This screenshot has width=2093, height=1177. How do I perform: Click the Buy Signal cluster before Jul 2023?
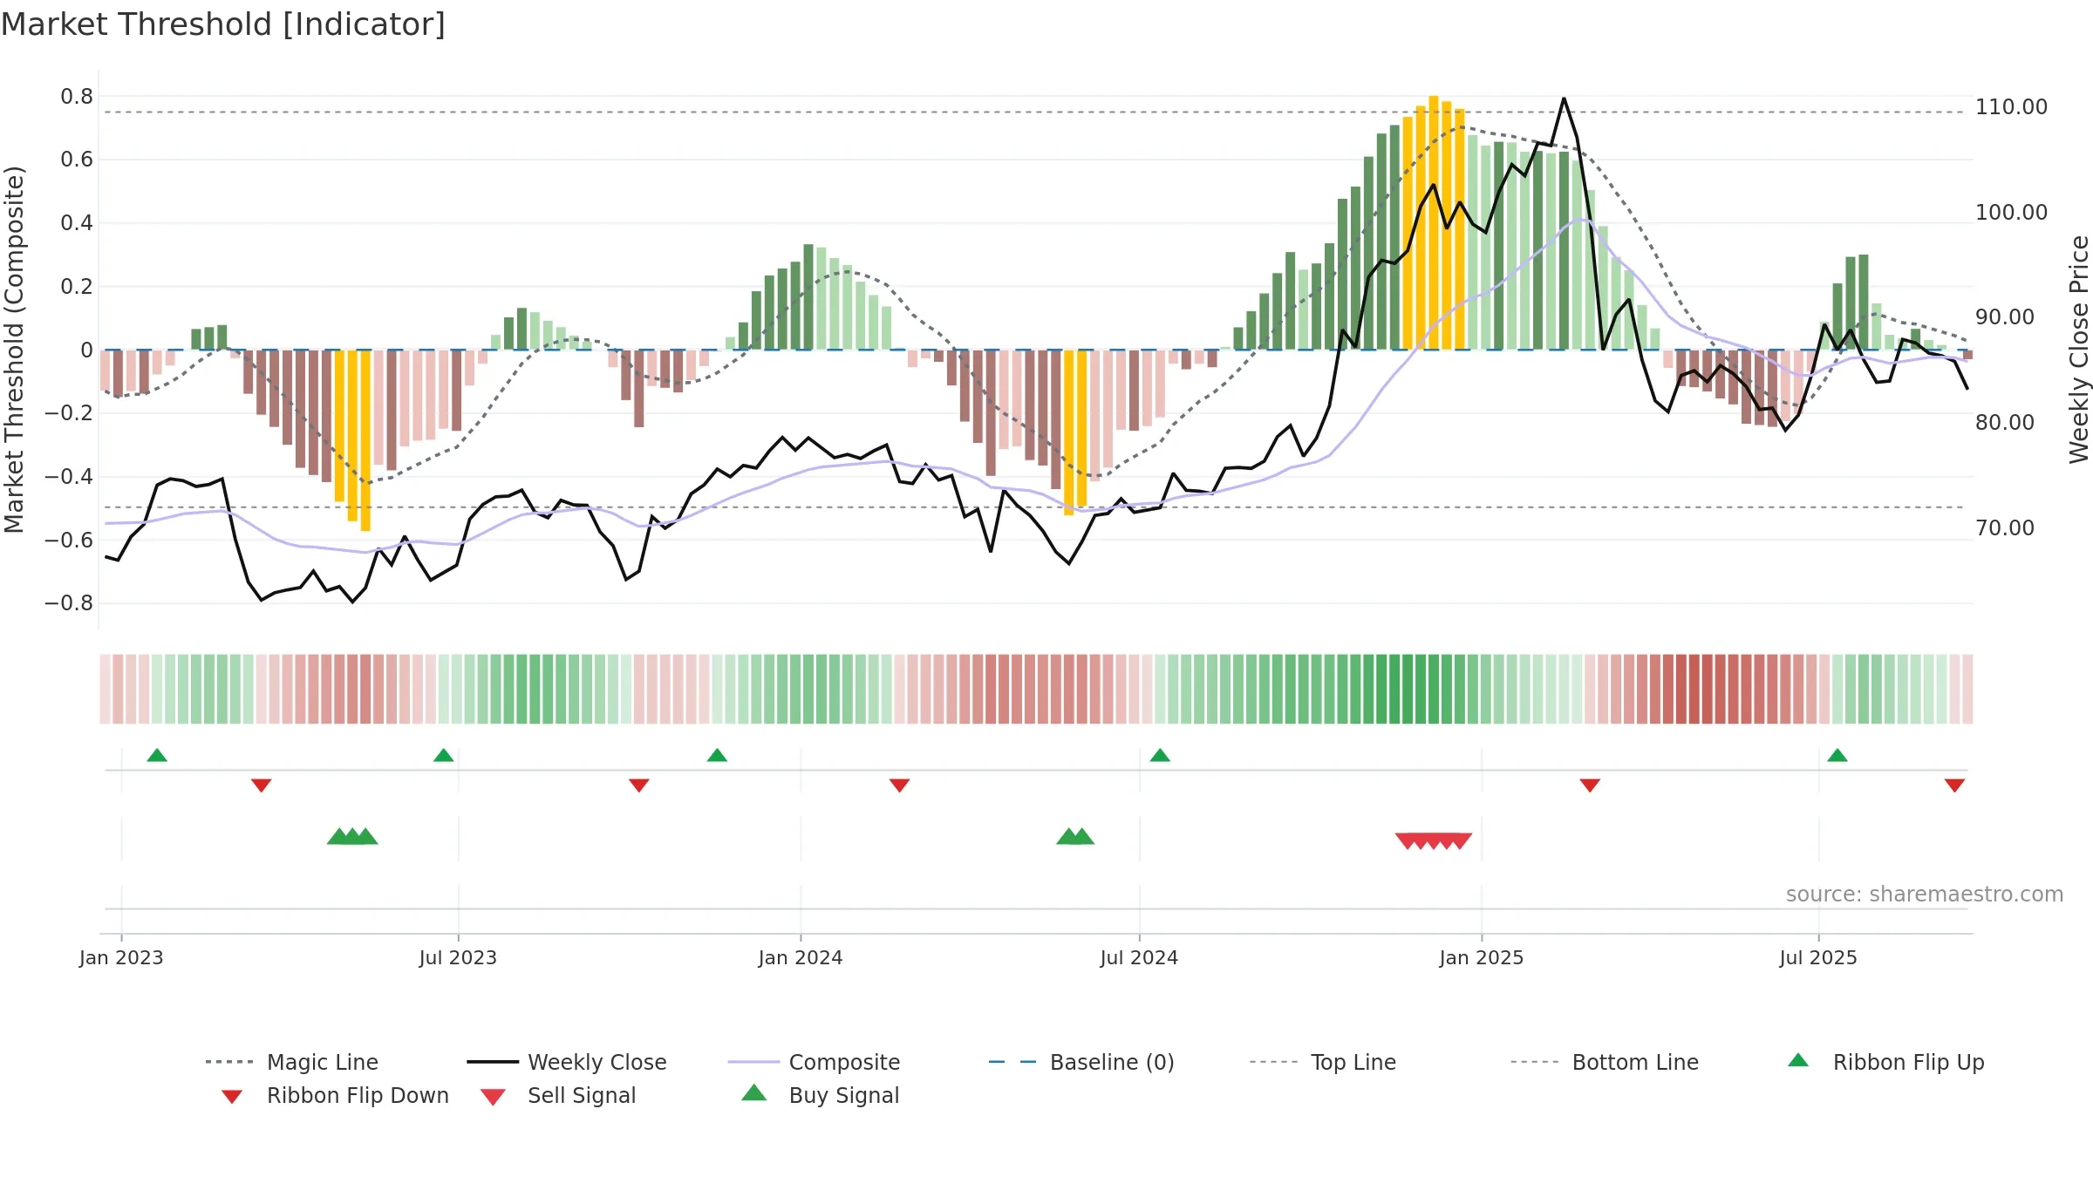pyautogui.click(x=352, y=836)
